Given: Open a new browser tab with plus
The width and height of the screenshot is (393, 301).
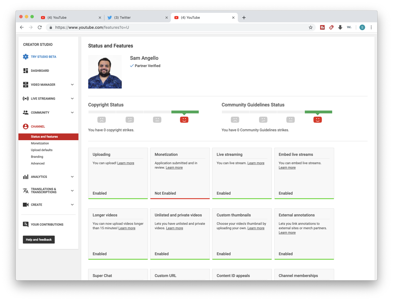Looking at the screenshot, I should pyautogui.click(x=244, y=18).
